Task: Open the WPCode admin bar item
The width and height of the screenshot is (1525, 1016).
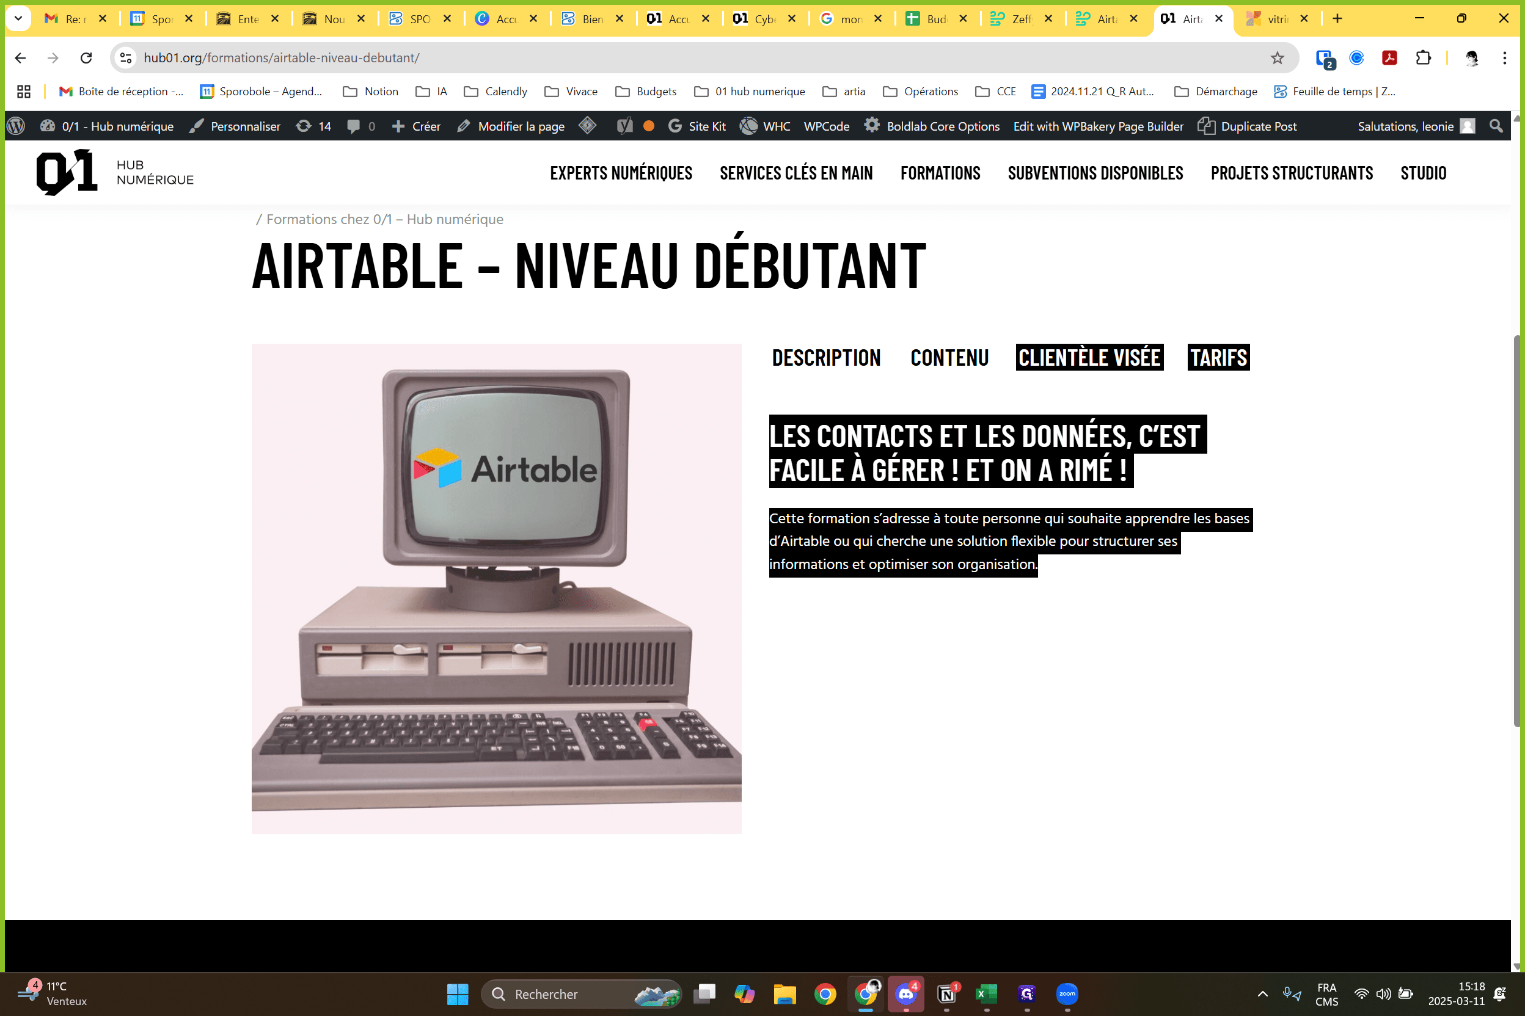Action: (827, 126)
